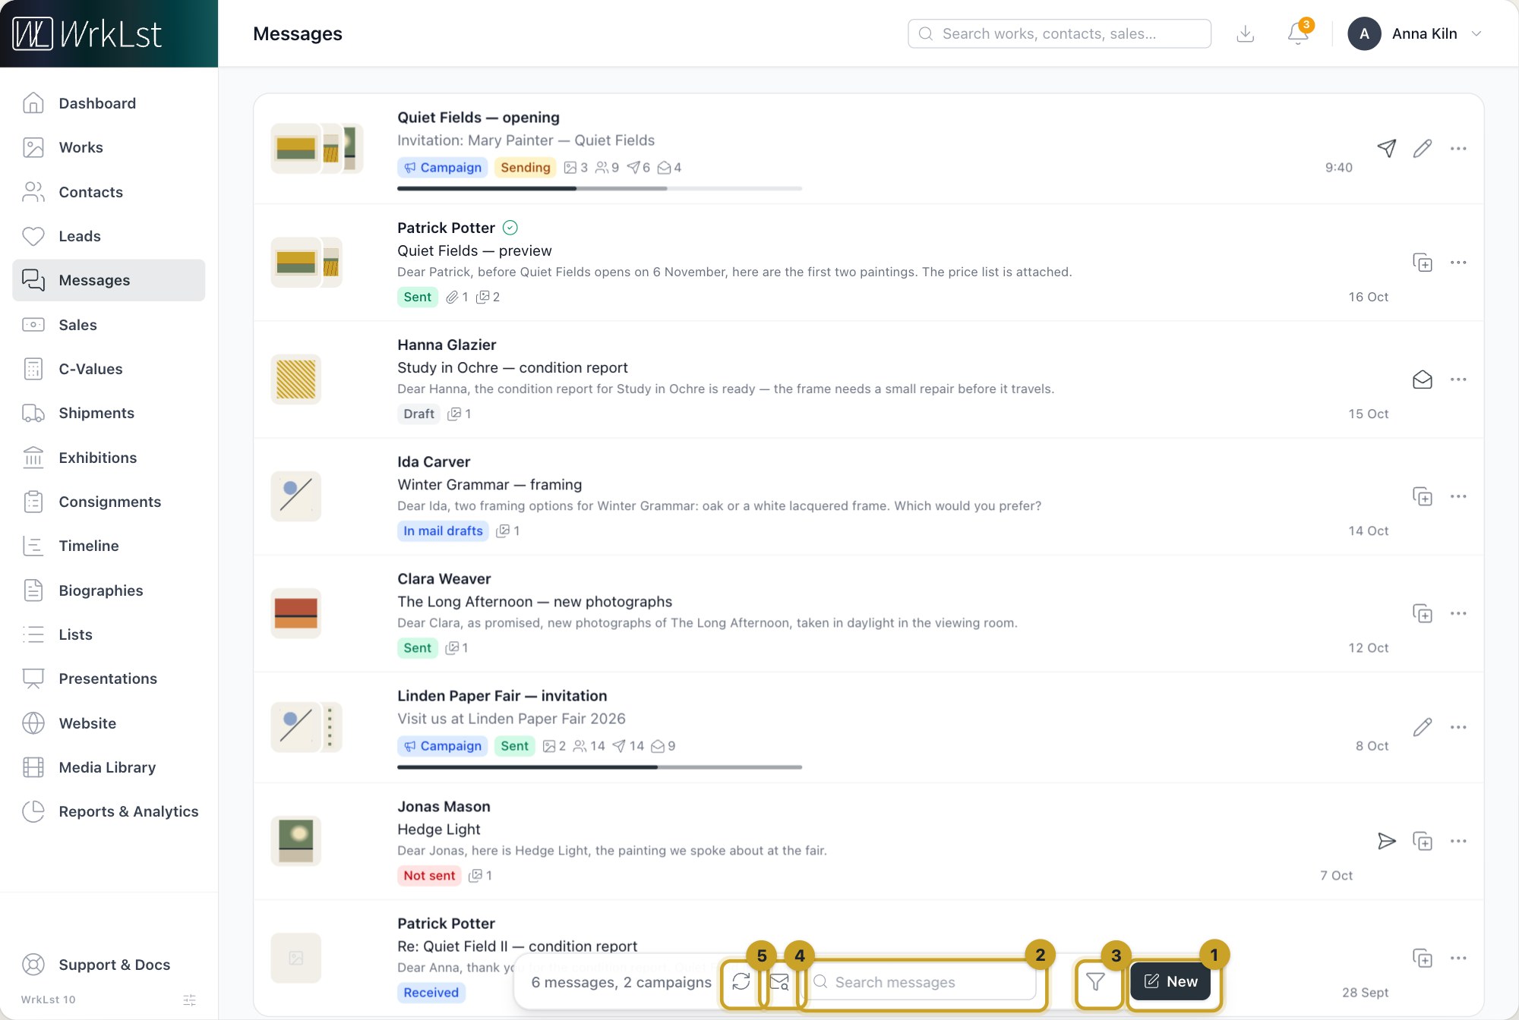Open the Exhibitions section

(109, 458)
